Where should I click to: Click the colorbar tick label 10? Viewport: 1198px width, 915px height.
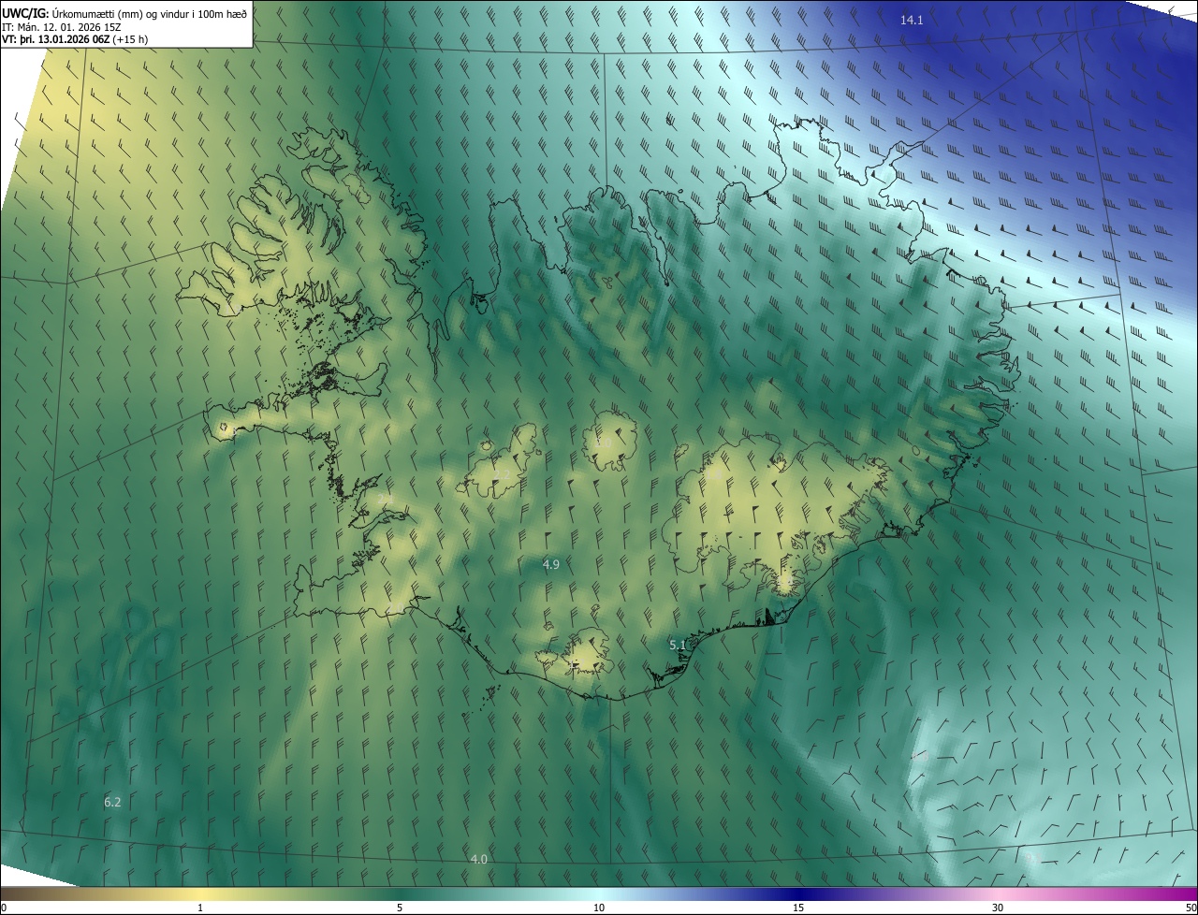[x=599, y=908]
